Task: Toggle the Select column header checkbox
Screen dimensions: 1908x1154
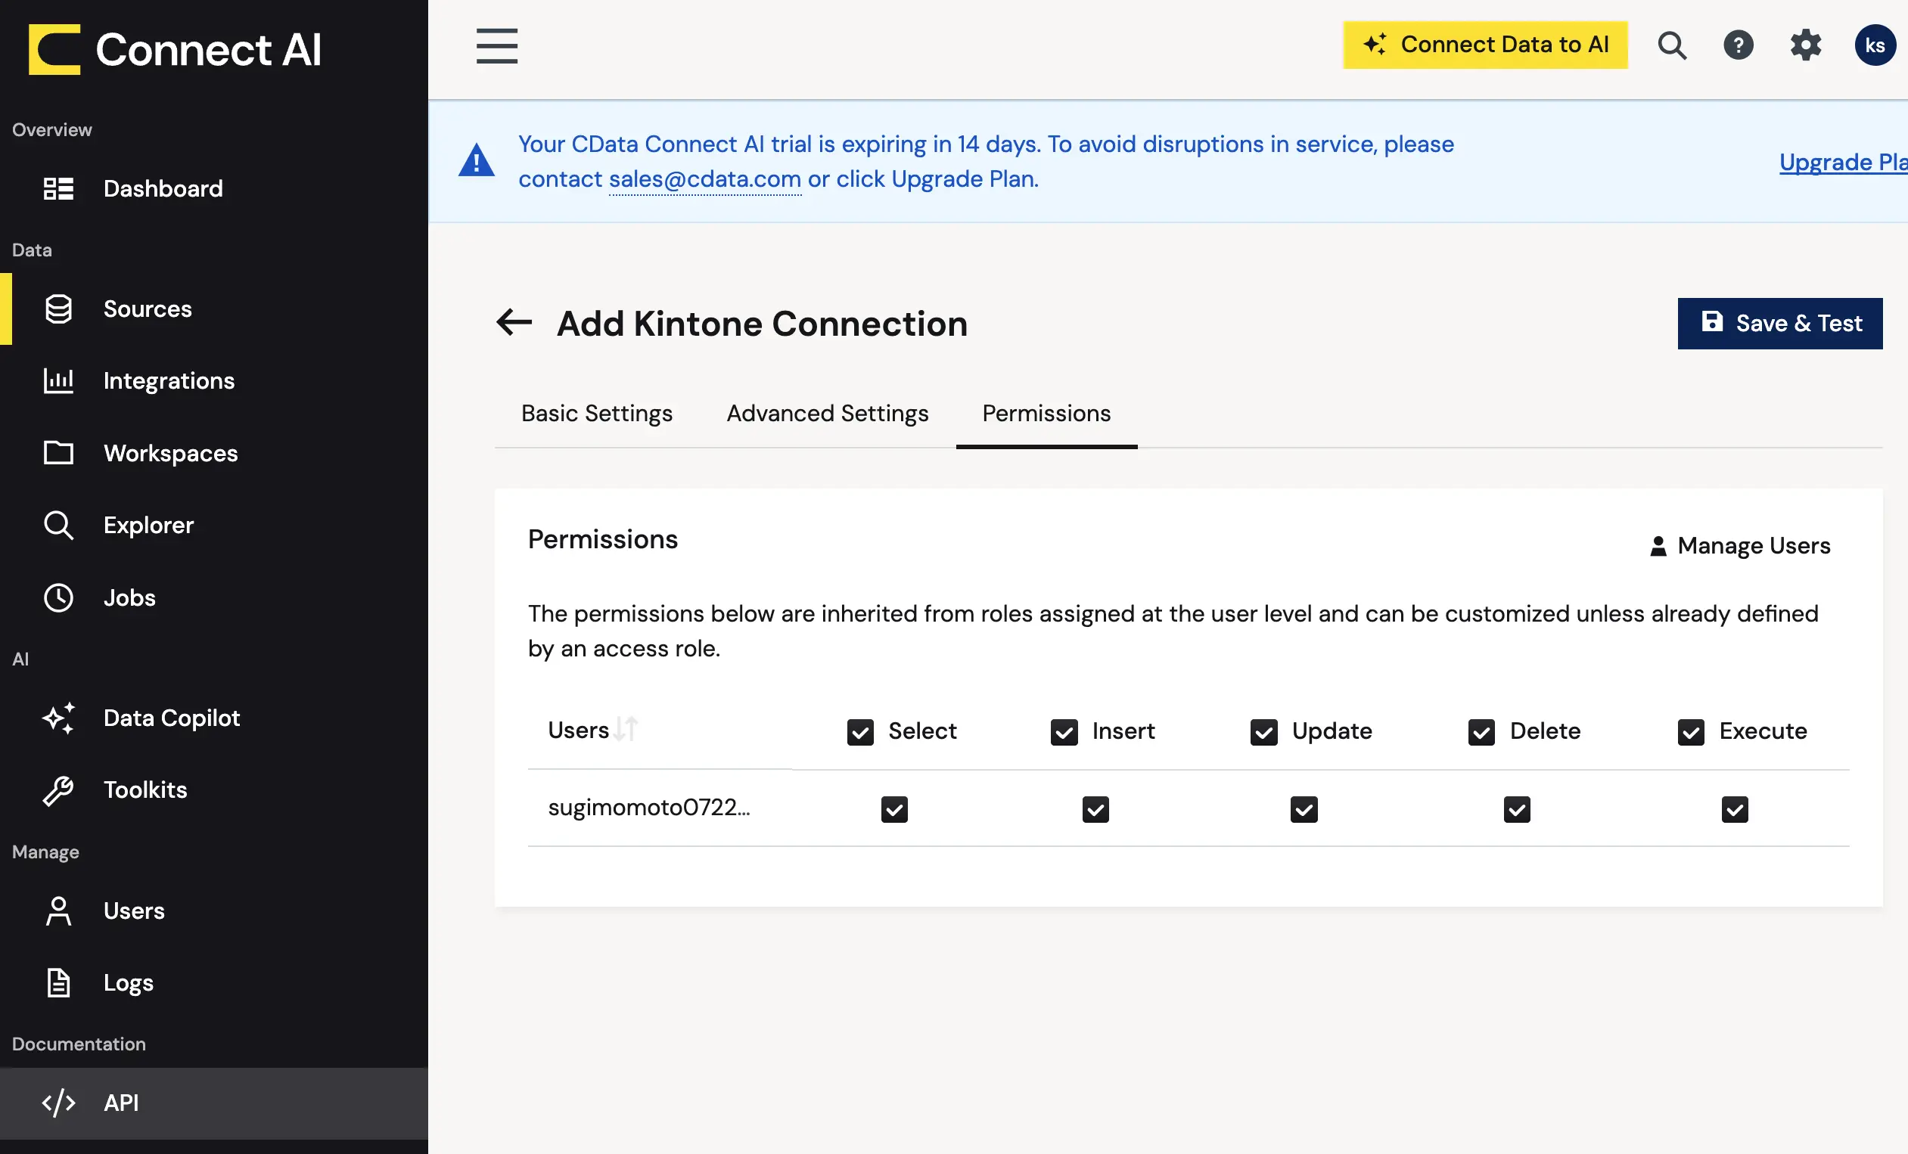Action: tap(859, 732)
